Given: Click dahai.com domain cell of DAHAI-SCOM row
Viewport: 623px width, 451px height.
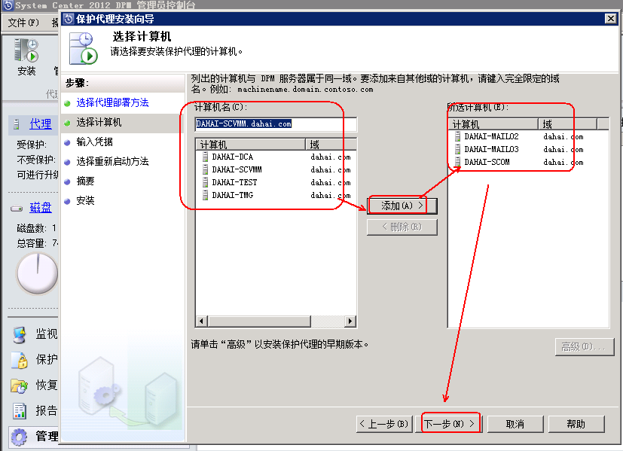Looking at the screenshot, I should coord(563,162).
